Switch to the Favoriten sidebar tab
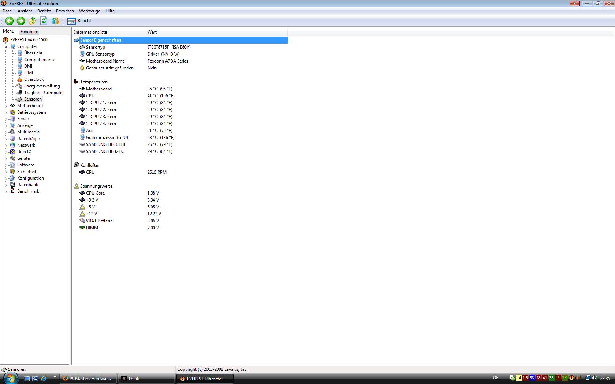615x384 pixels. (x=29, y=32)
